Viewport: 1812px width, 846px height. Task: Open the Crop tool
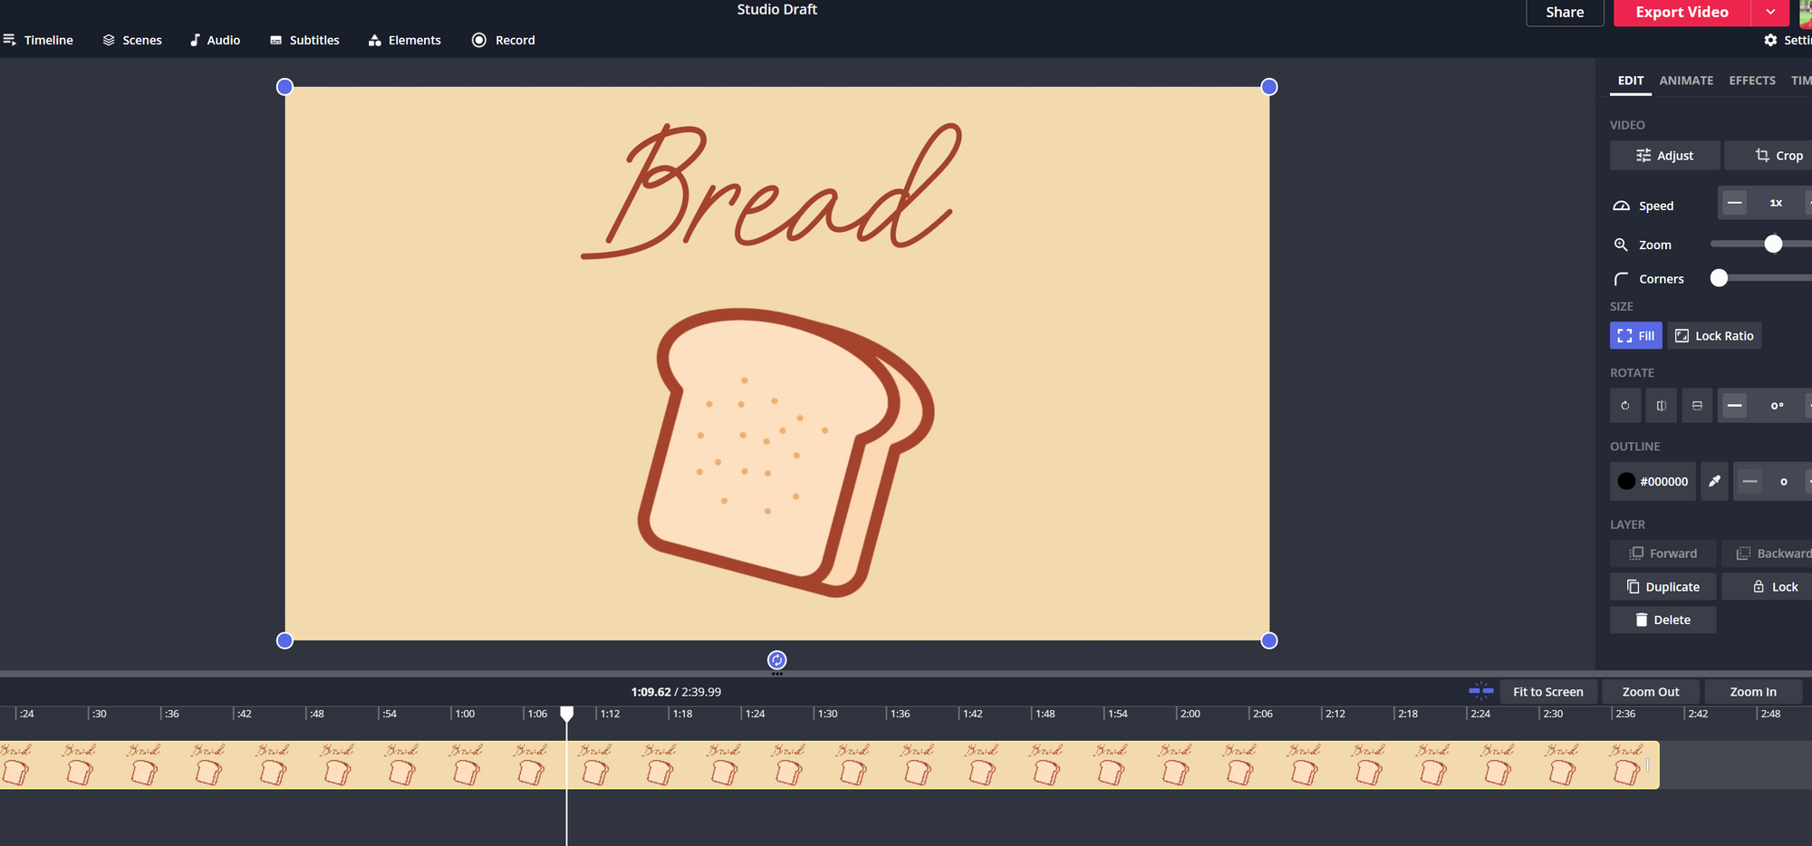click(1778, 156)
